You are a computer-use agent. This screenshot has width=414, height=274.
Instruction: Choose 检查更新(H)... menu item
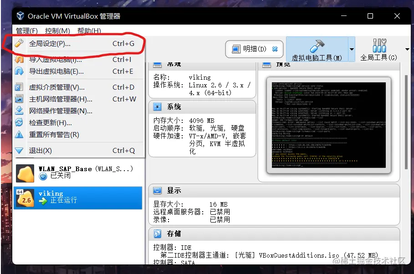point(78,123)
